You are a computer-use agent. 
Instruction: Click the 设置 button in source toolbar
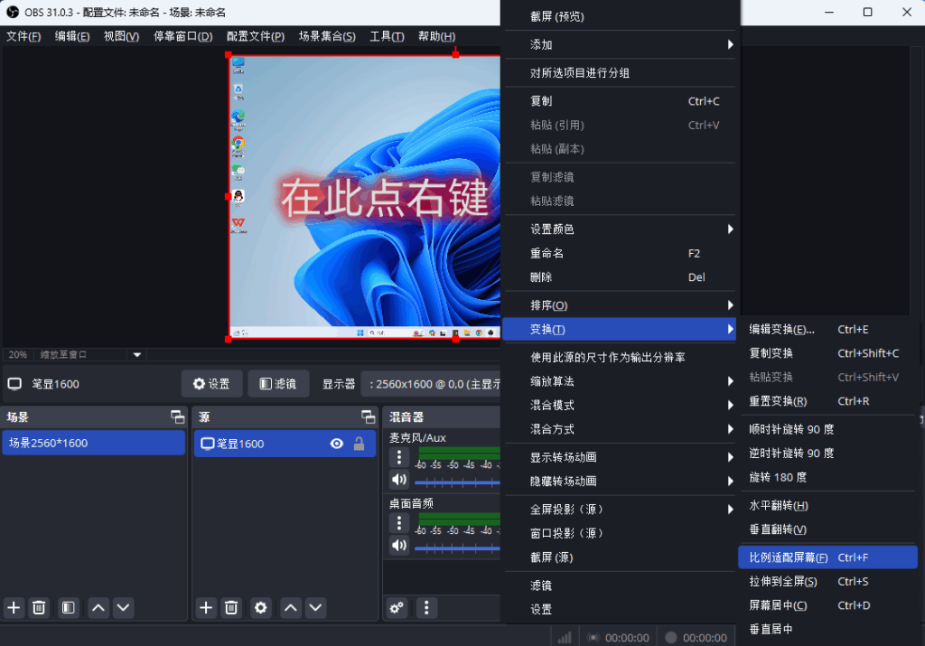tap(211, 384)
